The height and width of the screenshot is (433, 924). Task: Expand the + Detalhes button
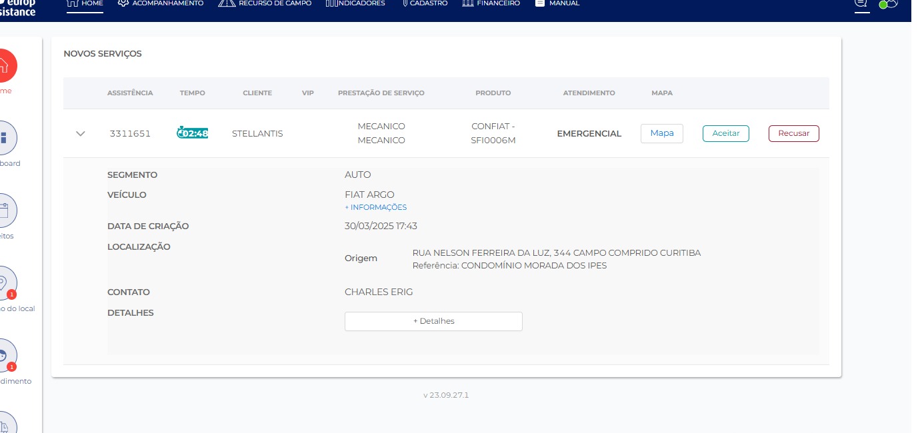(x=433, y=321)
